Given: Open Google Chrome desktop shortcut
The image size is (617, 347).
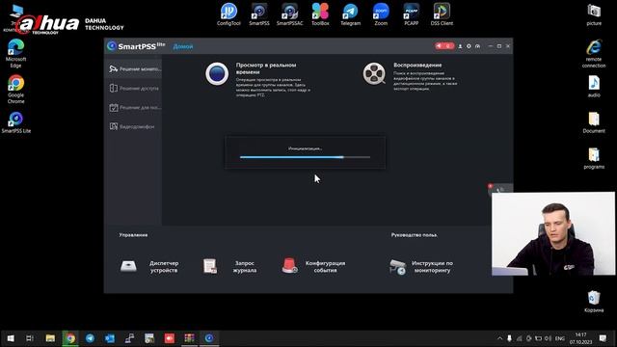Looking at the screenshot, I should (x=15, y=90).
